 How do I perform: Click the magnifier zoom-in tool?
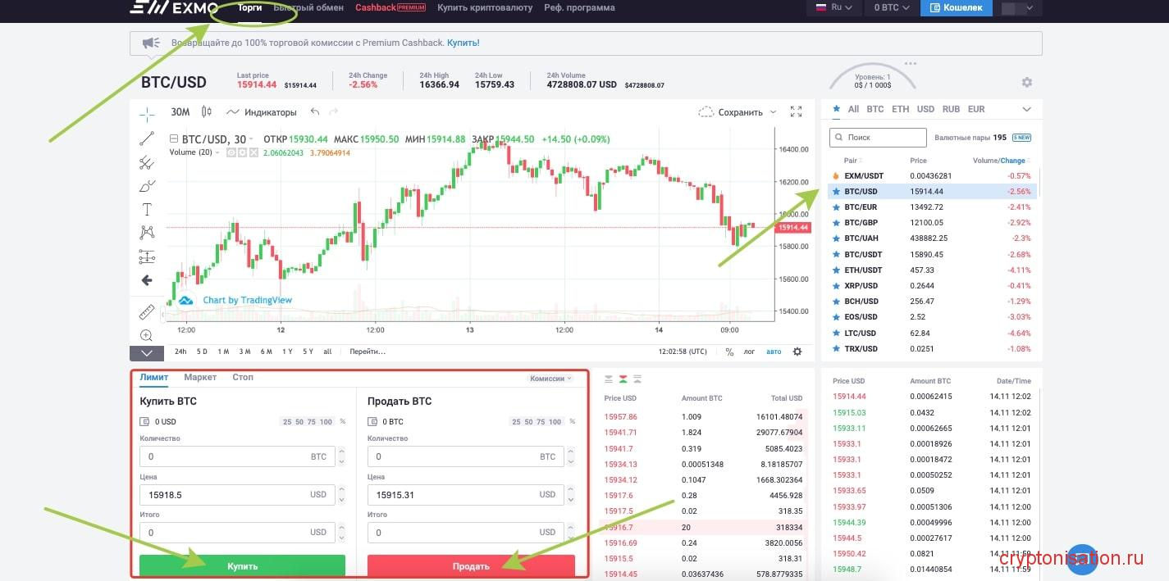coord(146,334)
